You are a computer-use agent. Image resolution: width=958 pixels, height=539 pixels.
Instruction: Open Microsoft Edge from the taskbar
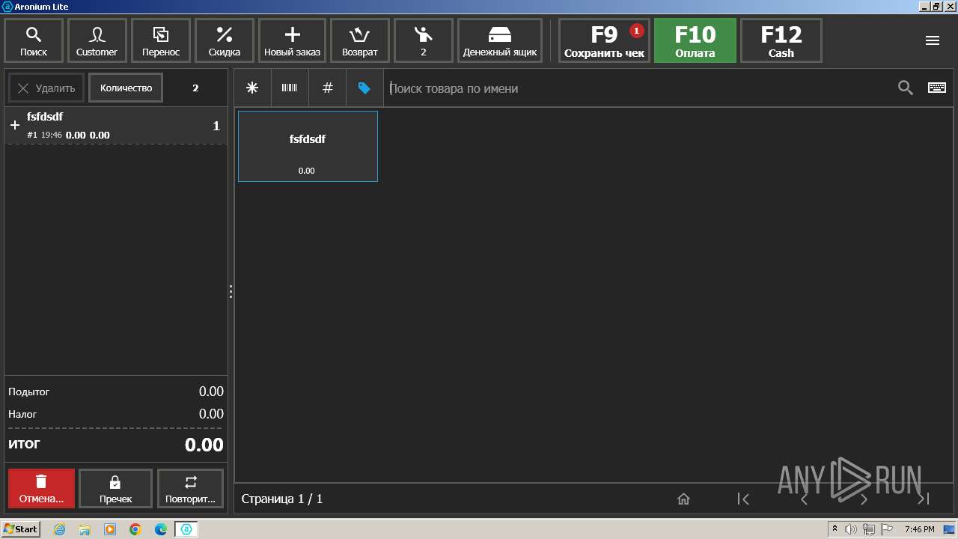point(161,529)
